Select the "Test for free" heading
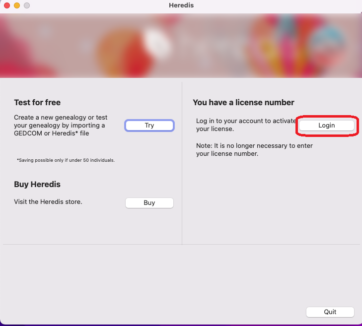Screen dimensions: 362x326 click(37, 102)
